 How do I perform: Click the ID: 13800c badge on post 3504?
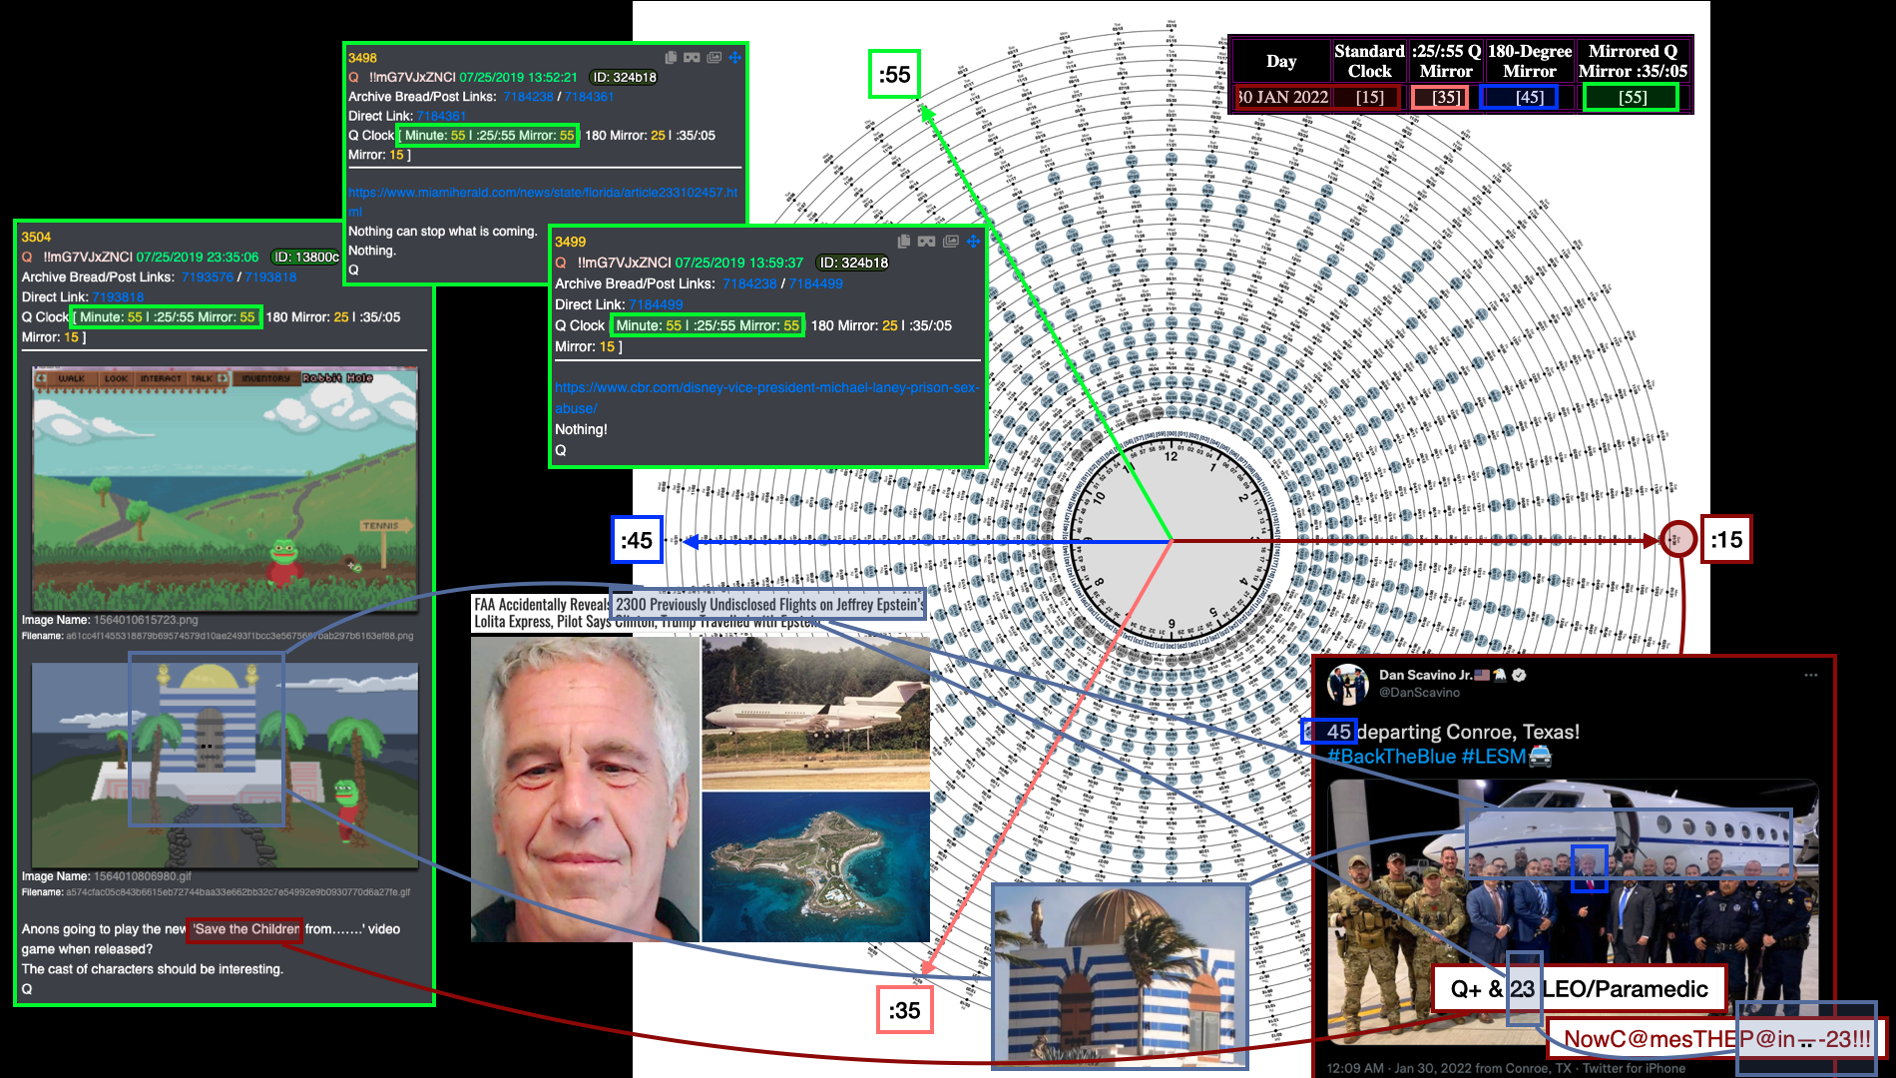coord(305,257)
